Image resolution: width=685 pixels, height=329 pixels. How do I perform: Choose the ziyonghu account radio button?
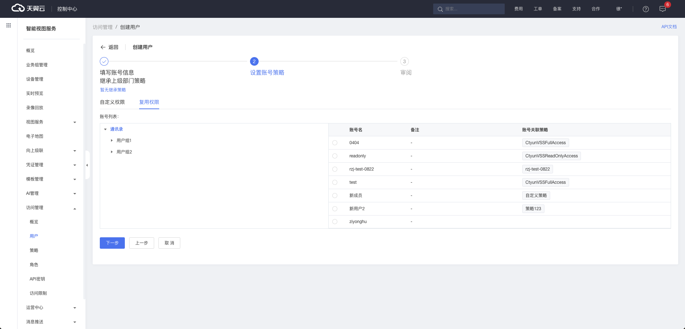[335, 222]
